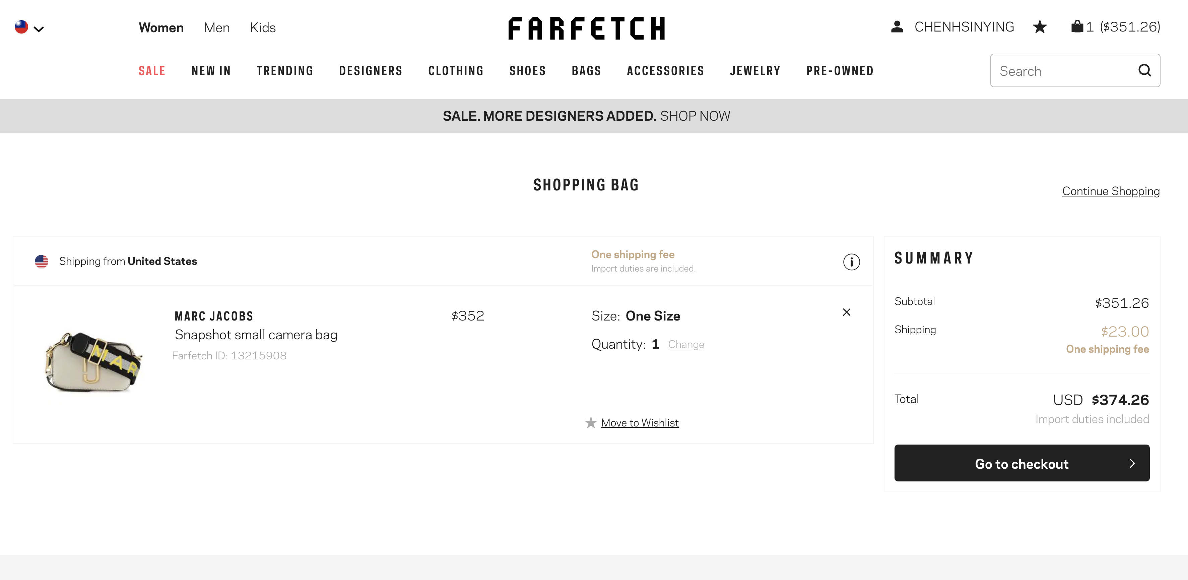Switch to the Kids section
The height and width of the screenshot is (580, 1188).
(263, 28)
